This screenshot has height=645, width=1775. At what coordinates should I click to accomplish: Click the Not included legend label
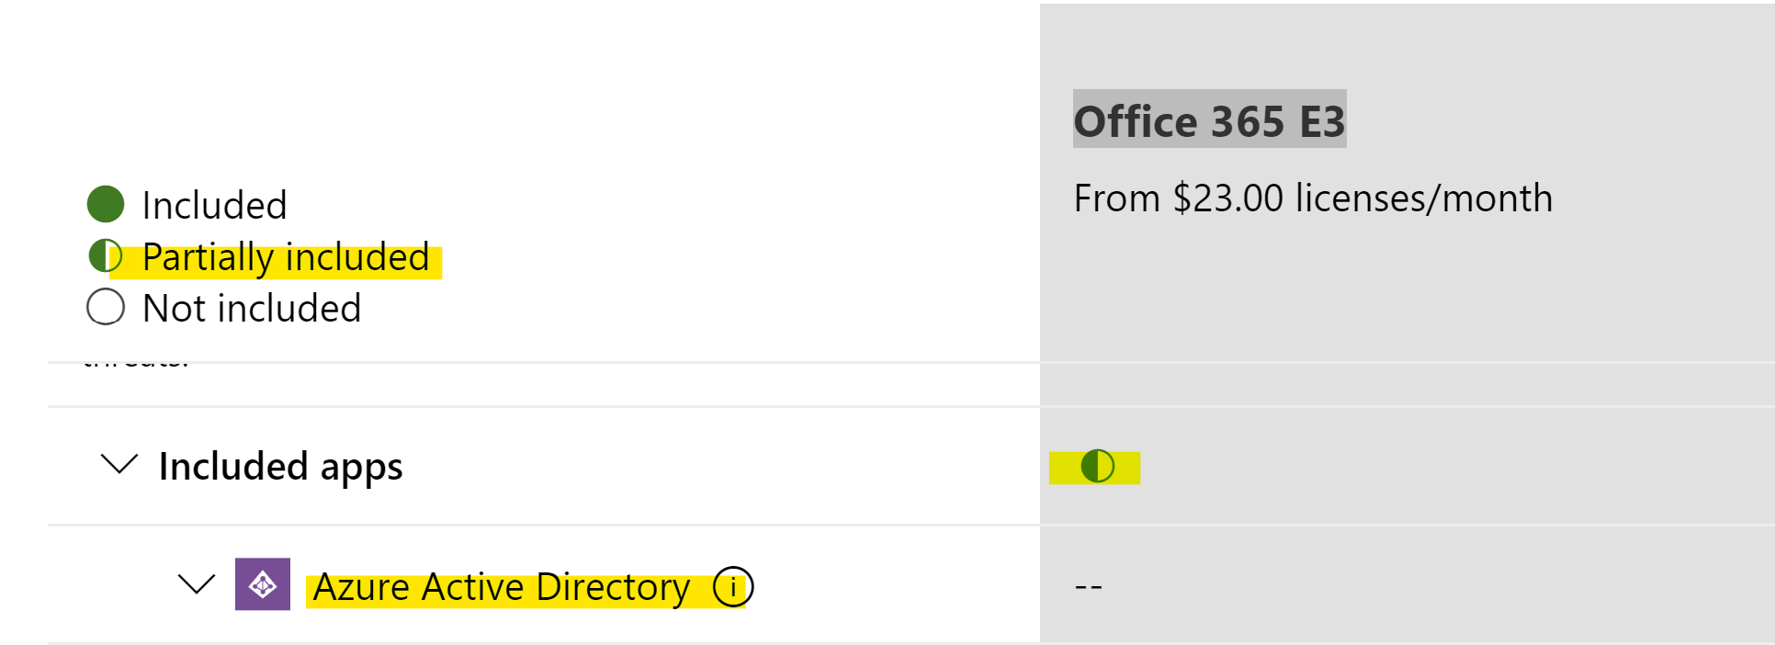click(252, 308)
